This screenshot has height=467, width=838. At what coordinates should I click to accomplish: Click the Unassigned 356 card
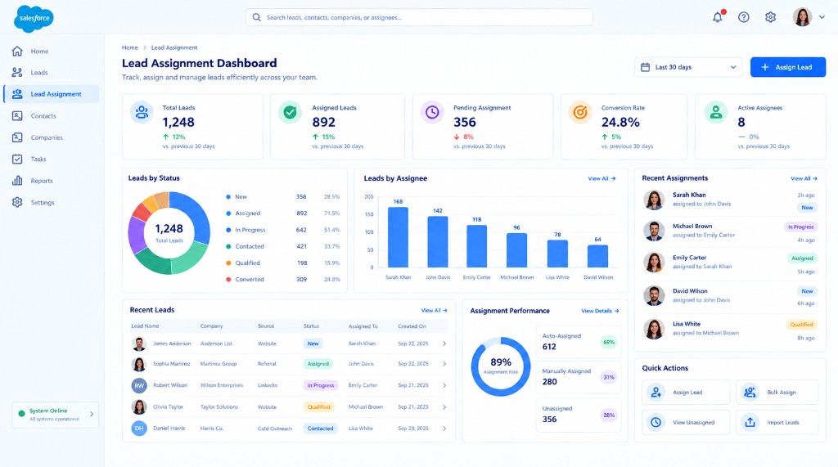pyautogui.click(x=579, y=415)
